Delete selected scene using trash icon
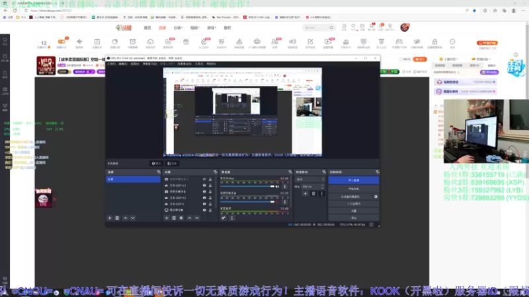Viewport: 529px width, 297px height. 117,218
